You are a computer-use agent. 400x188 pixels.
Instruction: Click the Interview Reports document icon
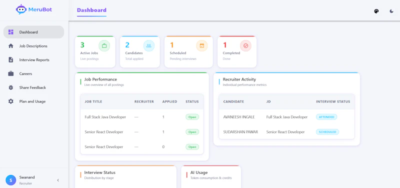pyautogui.click(x=10, y=59)
